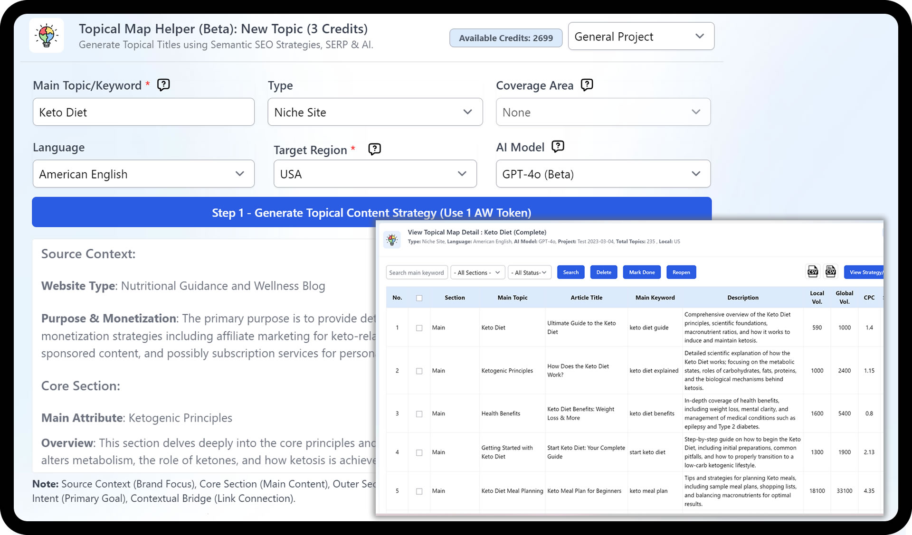
Task: Click the topical map detail lightbulb icon
Action: click(x=392, y=239)
